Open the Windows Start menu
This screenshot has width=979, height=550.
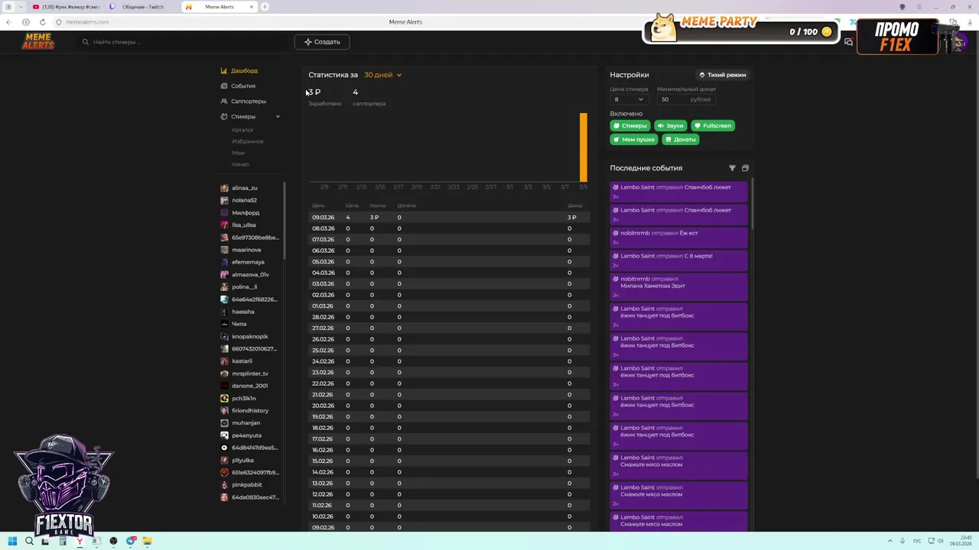click(x=12, y=541)
